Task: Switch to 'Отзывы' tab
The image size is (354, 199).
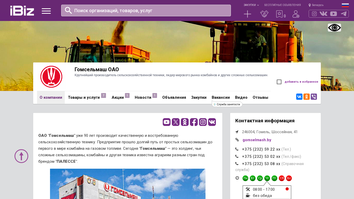Action: 260,97
